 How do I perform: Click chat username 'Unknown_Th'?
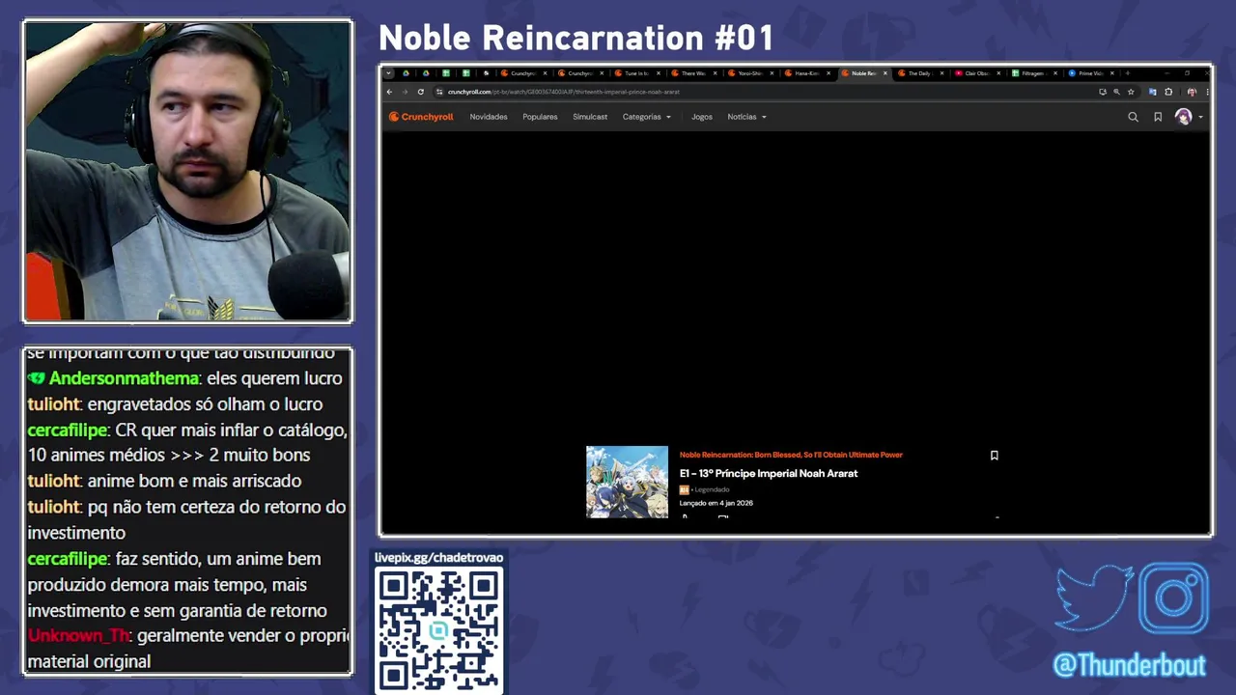click(79, 636)
